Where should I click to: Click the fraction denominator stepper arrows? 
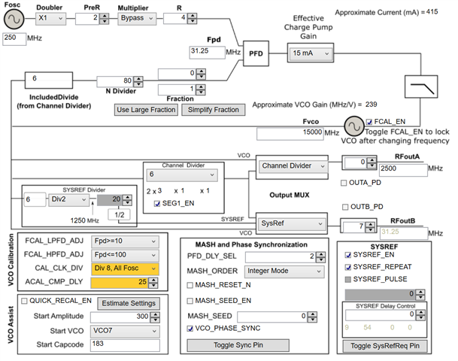(201, 89)
